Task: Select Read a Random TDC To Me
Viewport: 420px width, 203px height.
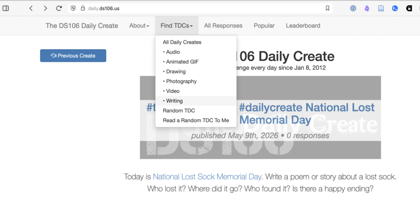Action: pos(196,121)
